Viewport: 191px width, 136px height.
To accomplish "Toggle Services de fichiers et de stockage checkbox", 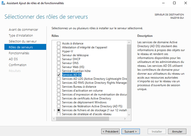I will [x=59, y=110].
